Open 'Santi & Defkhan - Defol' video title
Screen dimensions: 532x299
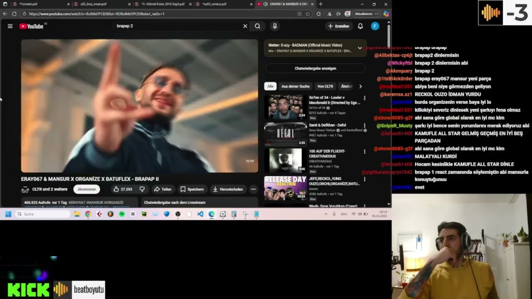328,125
